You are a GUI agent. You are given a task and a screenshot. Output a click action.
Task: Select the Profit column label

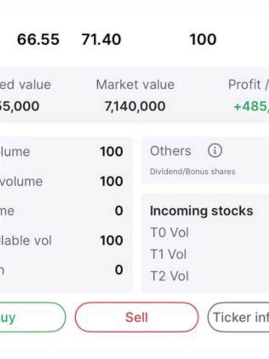point(248,84)
